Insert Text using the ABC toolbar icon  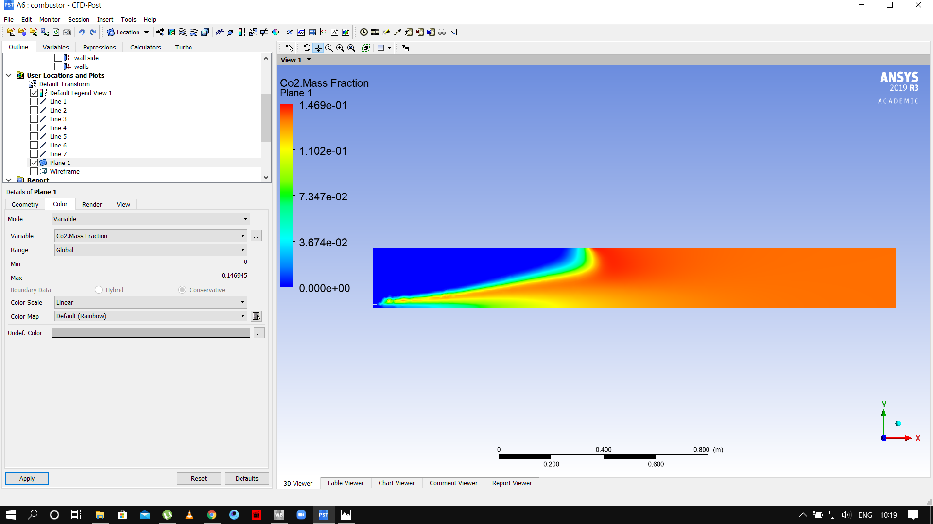[x=219, y=32]
